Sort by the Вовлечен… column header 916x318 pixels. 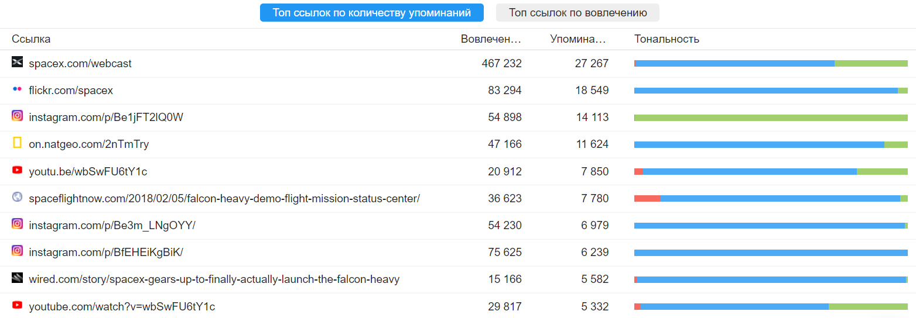(491, 39)
